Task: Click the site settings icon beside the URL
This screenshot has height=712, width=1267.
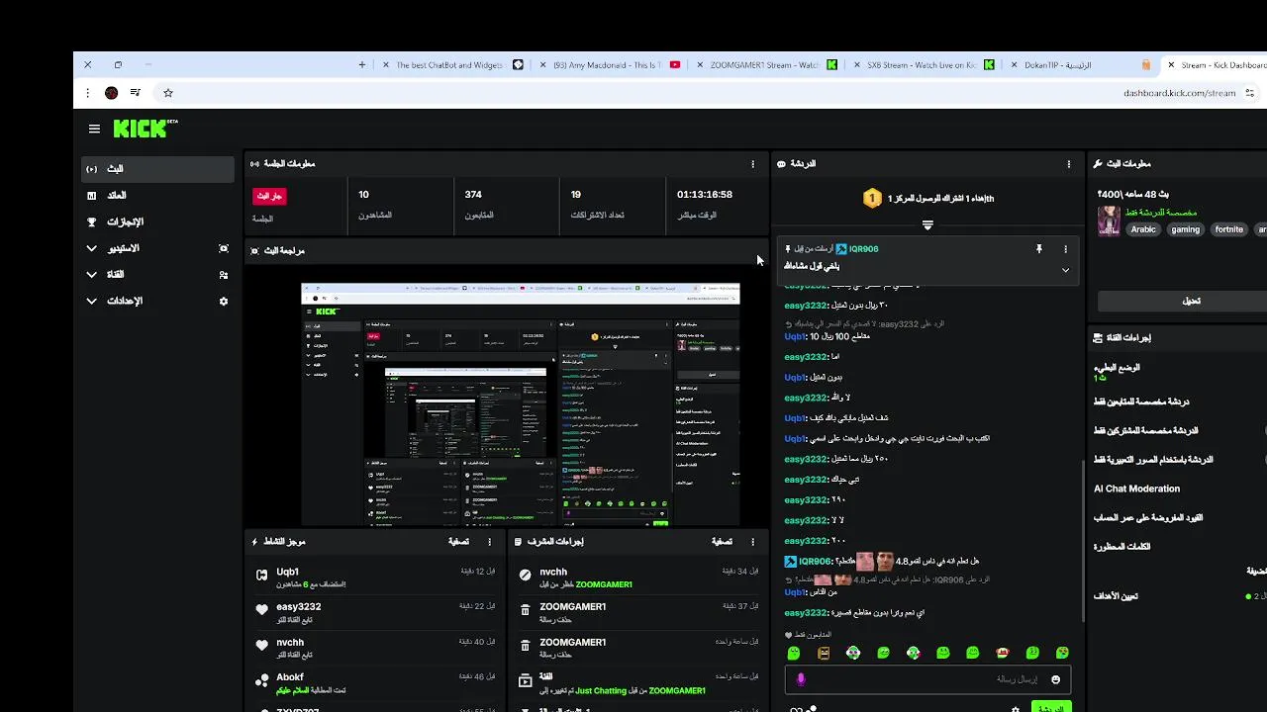Action: coord(1250,93)
